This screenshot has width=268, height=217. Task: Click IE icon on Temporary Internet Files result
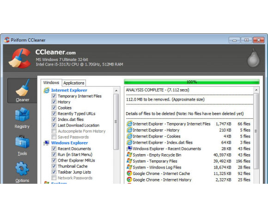click(129, 124)
